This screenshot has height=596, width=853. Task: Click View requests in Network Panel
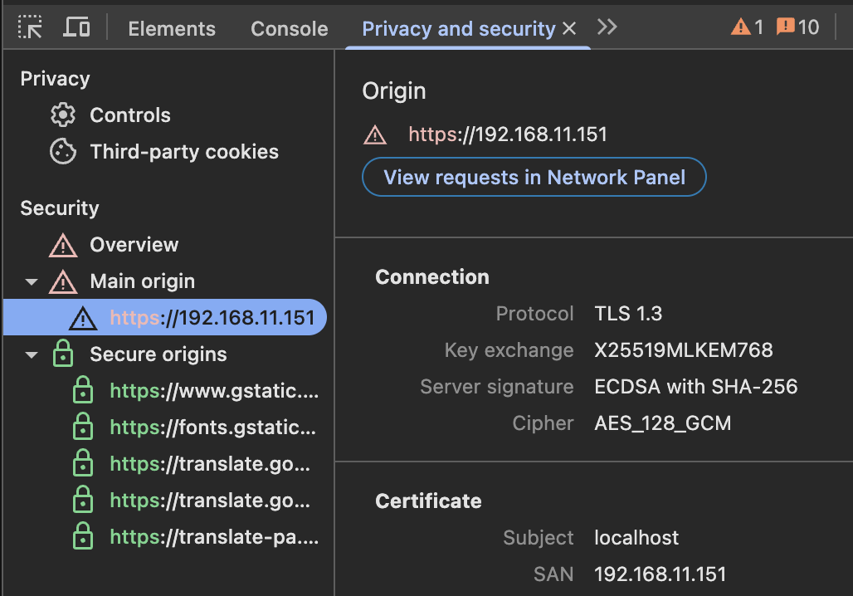tap(534, 177)
